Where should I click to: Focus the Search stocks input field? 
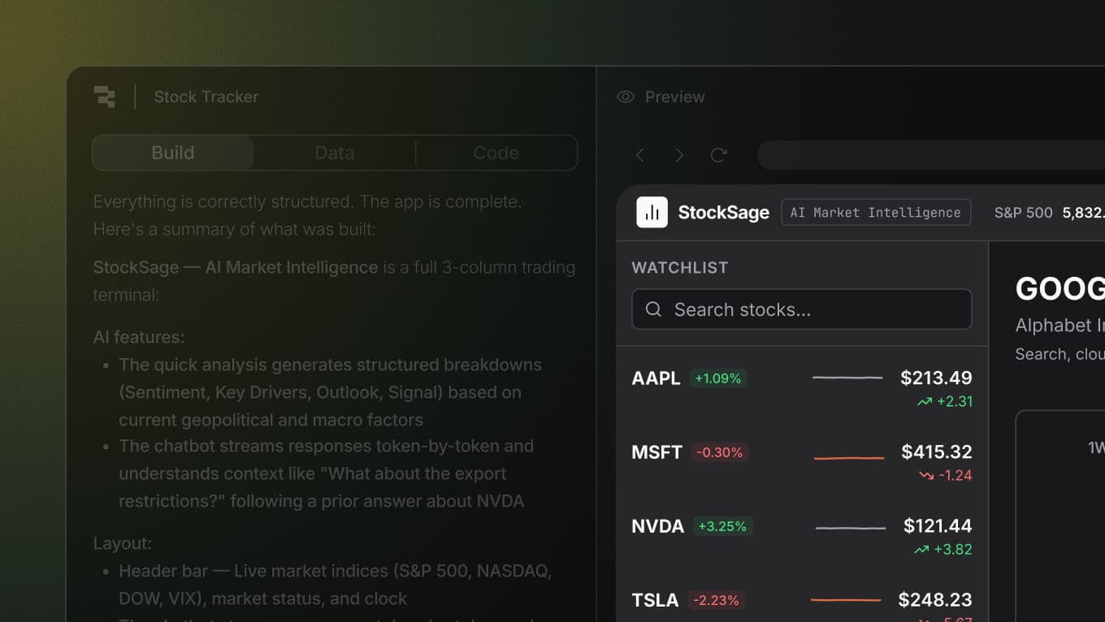click(802, 309)
